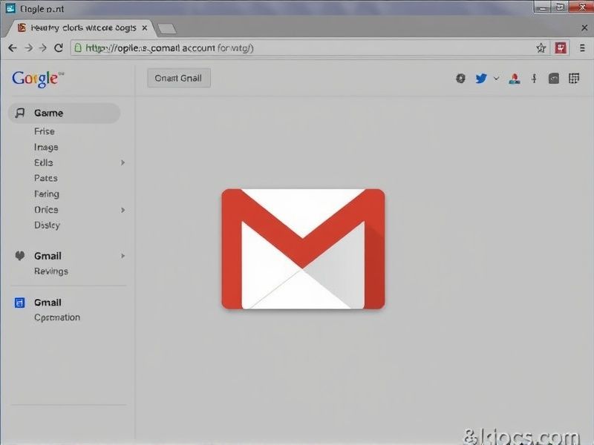The width and height of the screenshot is (594, 445).
Task: Click the dark square icon in header
Action: tap(553, 79)
